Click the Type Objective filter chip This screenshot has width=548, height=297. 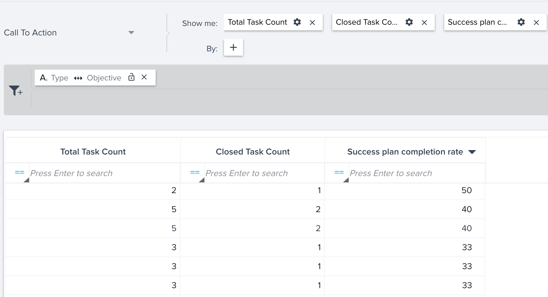click(x=95, y=78)
